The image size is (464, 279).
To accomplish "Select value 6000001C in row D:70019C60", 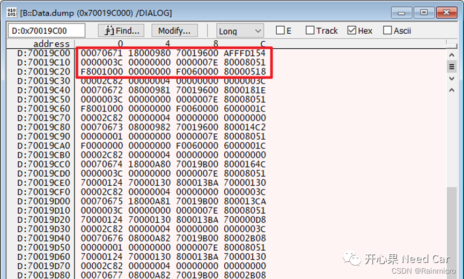I will (x=245, y=109).
